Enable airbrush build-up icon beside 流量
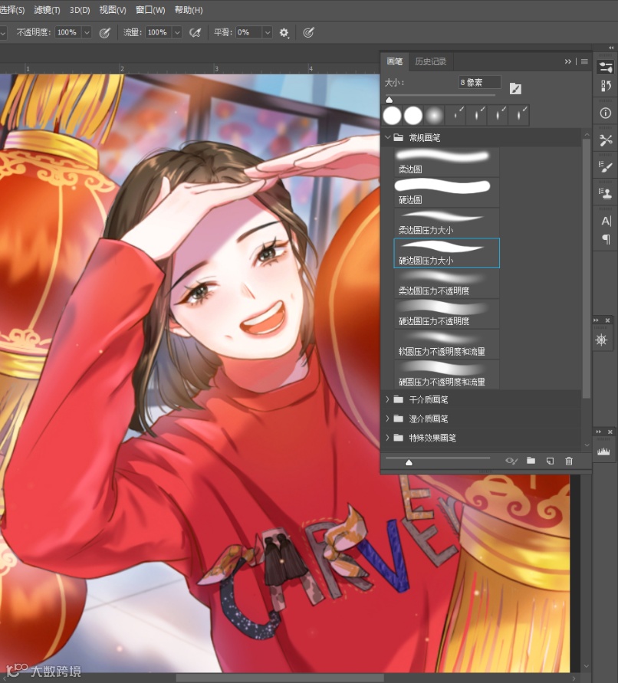 click(195, 33)
